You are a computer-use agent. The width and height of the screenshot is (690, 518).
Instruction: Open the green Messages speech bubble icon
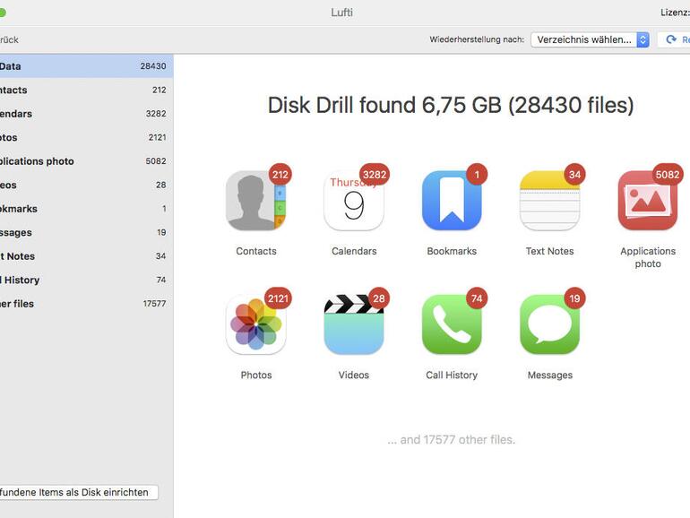coord(549,324)
